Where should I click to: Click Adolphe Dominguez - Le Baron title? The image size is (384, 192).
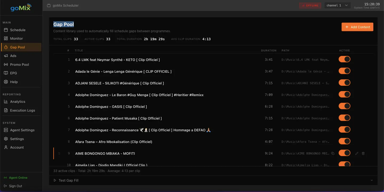[139, 95]
